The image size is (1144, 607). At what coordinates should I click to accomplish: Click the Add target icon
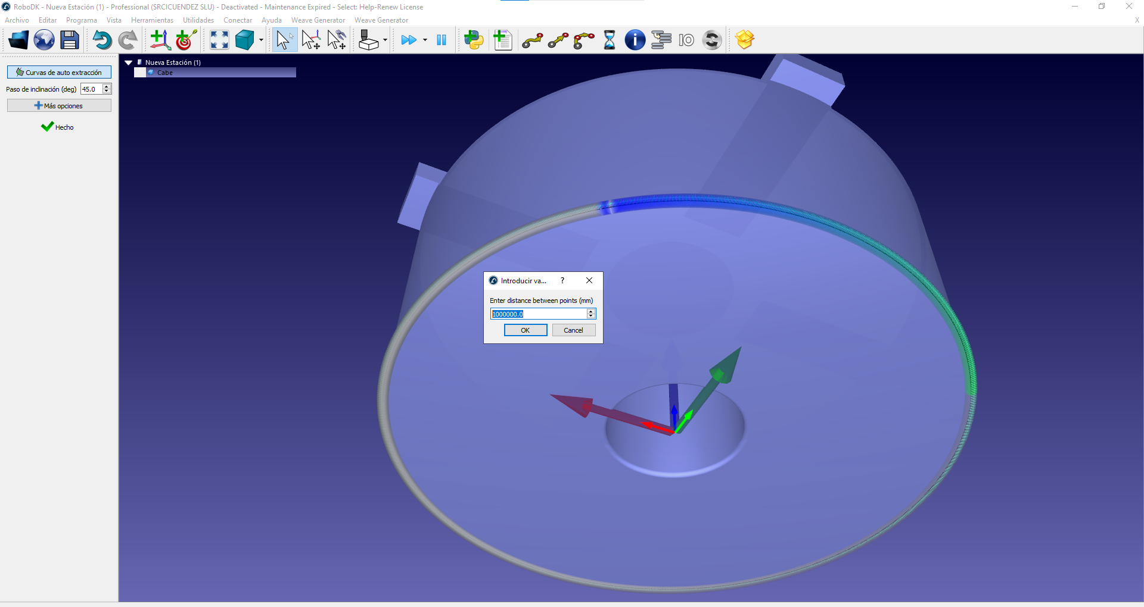pos(186,40)
